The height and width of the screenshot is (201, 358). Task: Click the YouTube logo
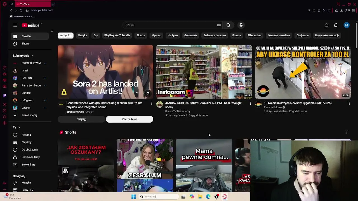coord(30,25)
